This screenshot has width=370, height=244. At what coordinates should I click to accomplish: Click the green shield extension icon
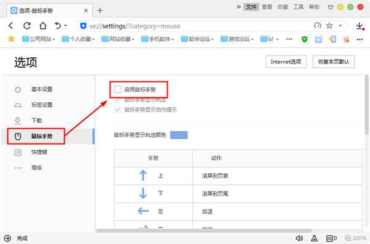[x=305, y=39]
